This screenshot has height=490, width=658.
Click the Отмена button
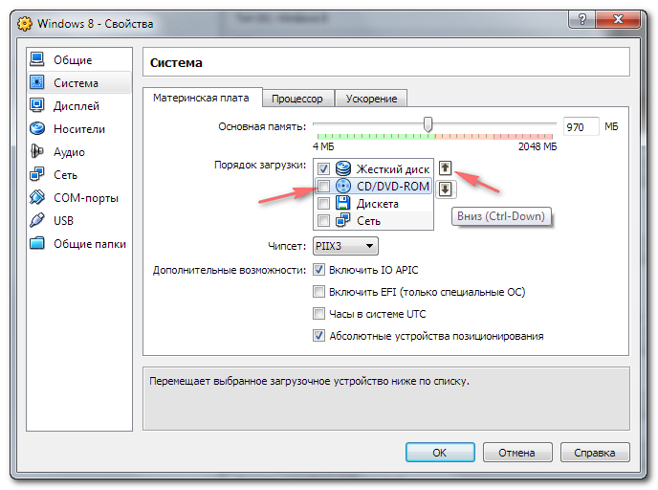coord(517,453)
